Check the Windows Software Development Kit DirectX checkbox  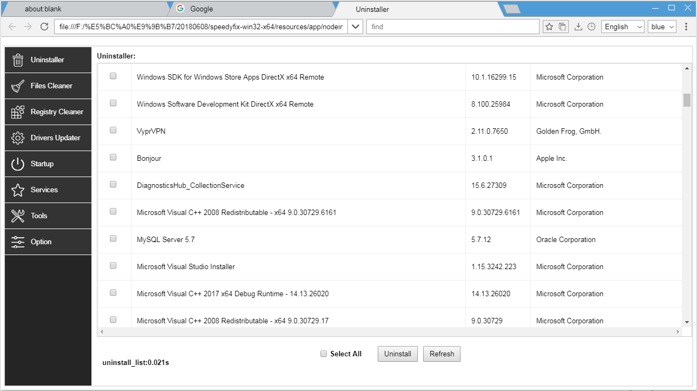pyautogui.click(x=113, y=103)
